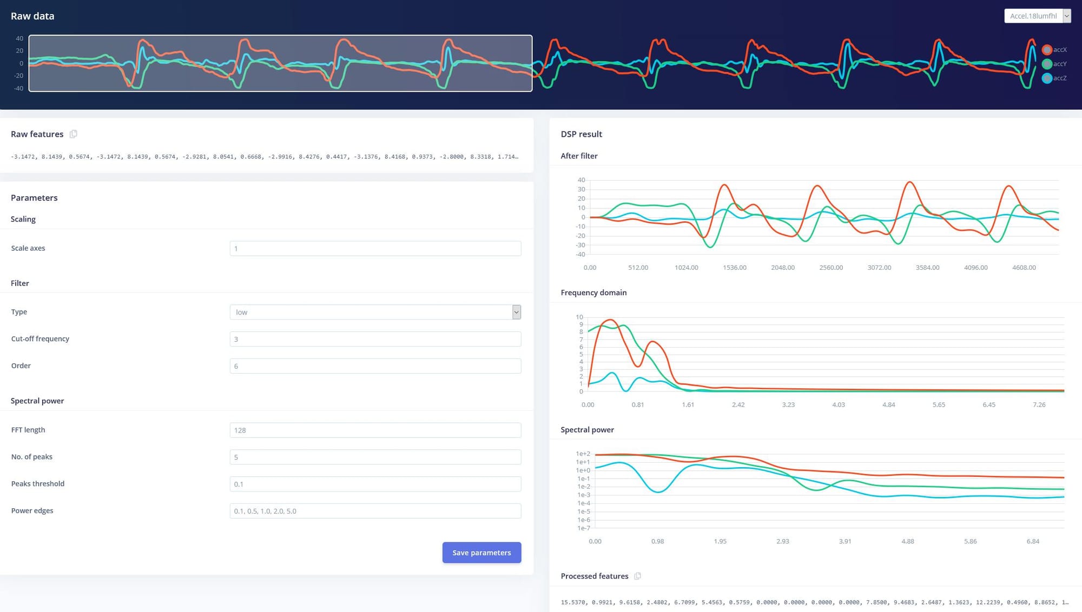Click the Save parameters button
Image resolution: width=1082 pixels, height=612 pixels.
481,553
